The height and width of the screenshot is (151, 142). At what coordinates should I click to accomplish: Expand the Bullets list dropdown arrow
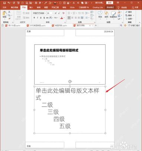tap(71, 13)
